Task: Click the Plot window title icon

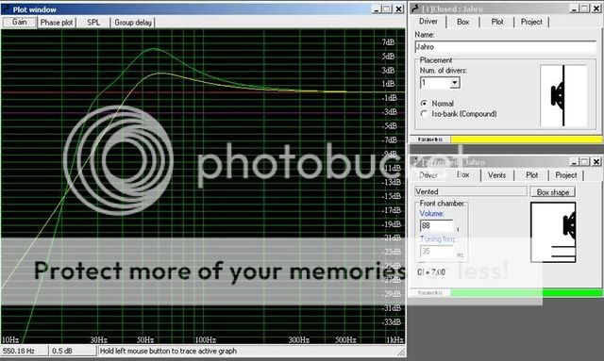Action: (7, 9)
